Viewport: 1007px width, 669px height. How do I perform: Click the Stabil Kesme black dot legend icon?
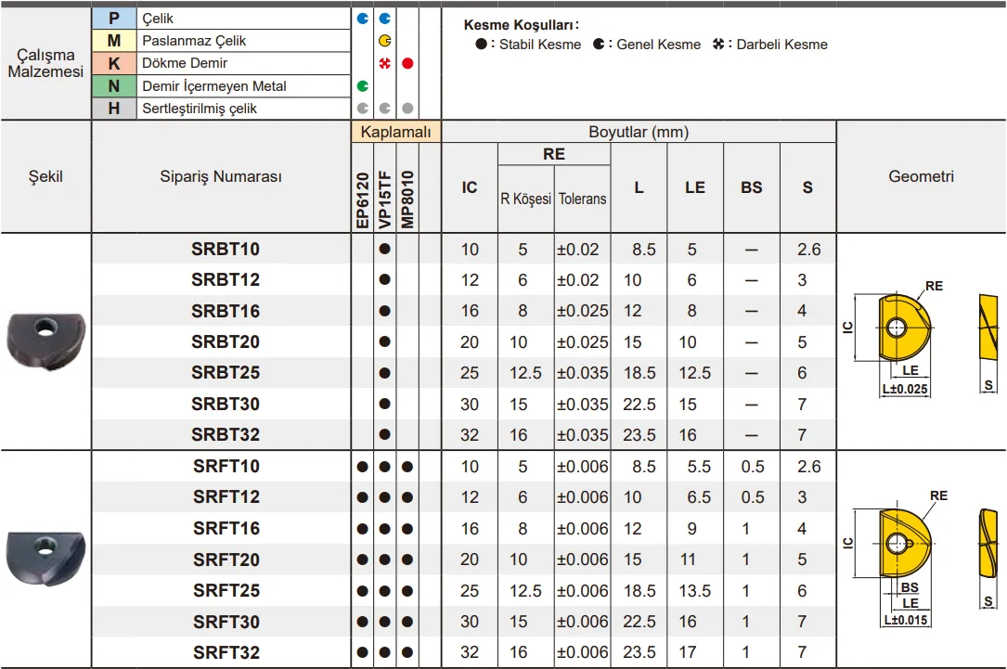(480, 44)
